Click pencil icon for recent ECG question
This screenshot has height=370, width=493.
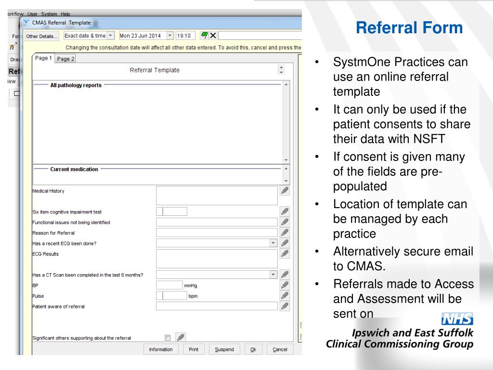point(285,243)
